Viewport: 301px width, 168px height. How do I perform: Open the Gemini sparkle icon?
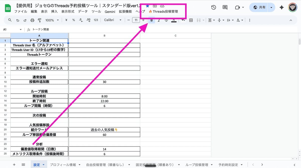[x=282, y=8]
